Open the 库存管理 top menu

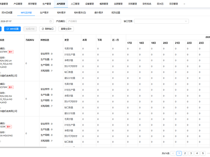[x=32, y=4]
